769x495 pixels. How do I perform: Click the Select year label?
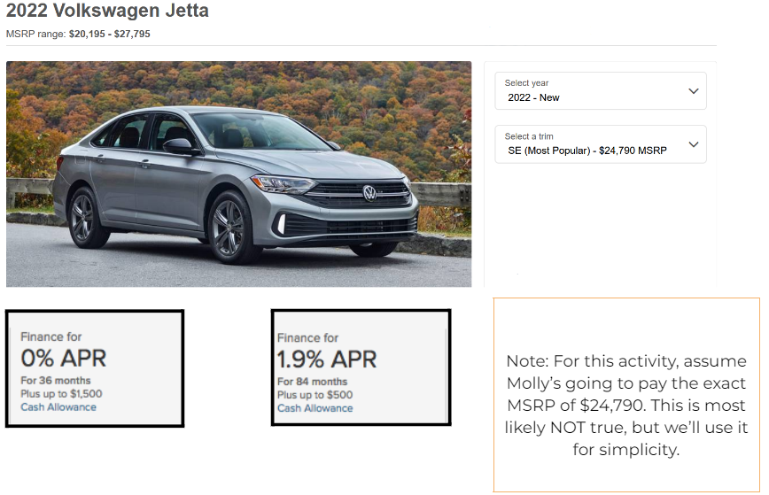pyautogui.click(x=527, y=83)
